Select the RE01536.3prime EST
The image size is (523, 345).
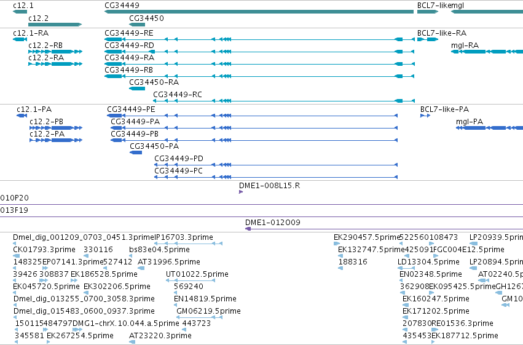tap(435, 330)
